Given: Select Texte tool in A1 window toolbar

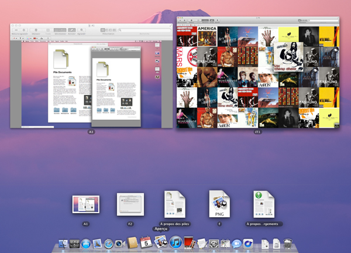Looking at the screenshot, I should click(x=48, y=30).
